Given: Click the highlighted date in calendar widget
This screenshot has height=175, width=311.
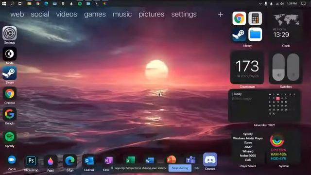Looking at the screenshot, I should pyautogui.click(x=277, y=98).
